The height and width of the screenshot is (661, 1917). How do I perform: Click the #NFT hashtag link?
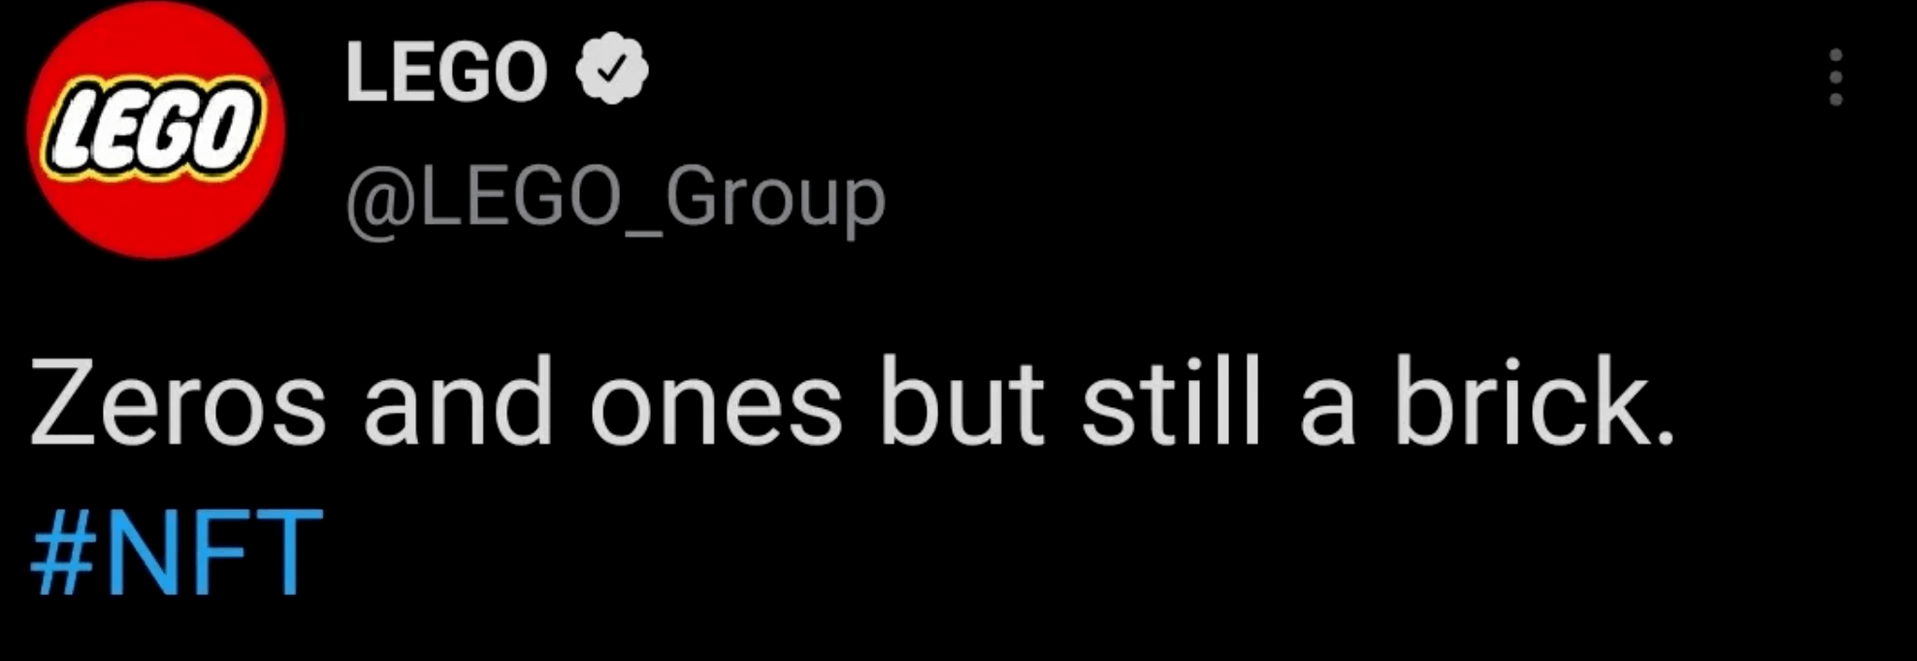pyautogui.click(x=177, y=552)
